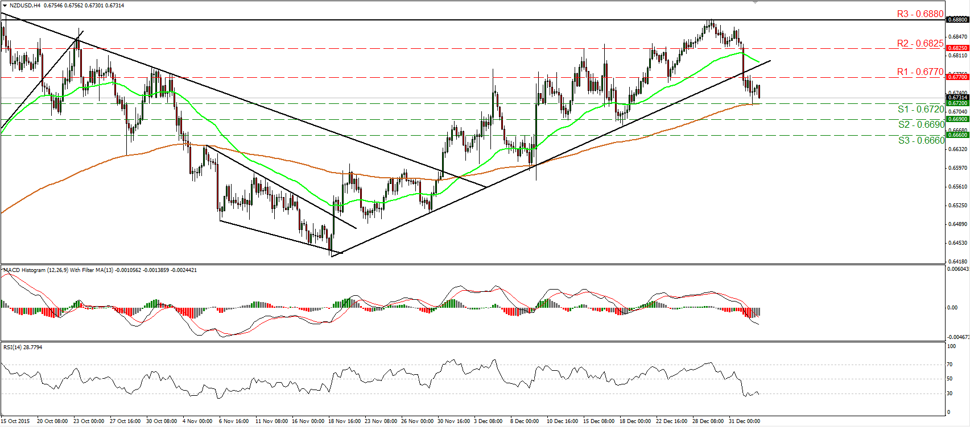970x427 pixels.
Task: Click the green 0.66600 price tag
Action: pyautogui.click(x=957, y=135)
